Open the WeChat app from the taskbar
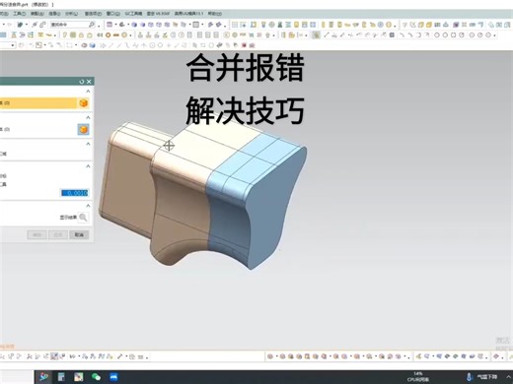This screenshot has width=513, height=384. tap(96, 377)
